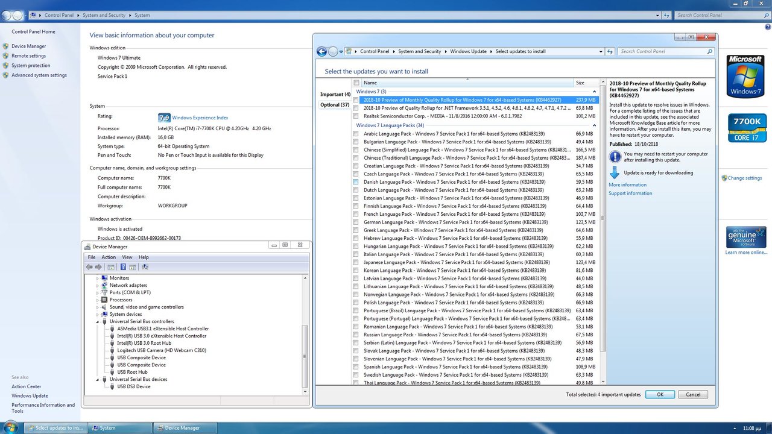Screen dimensions: 772x434
Task: Collapse the Windows 7 Language Packs group
Action: pos(594,125)
